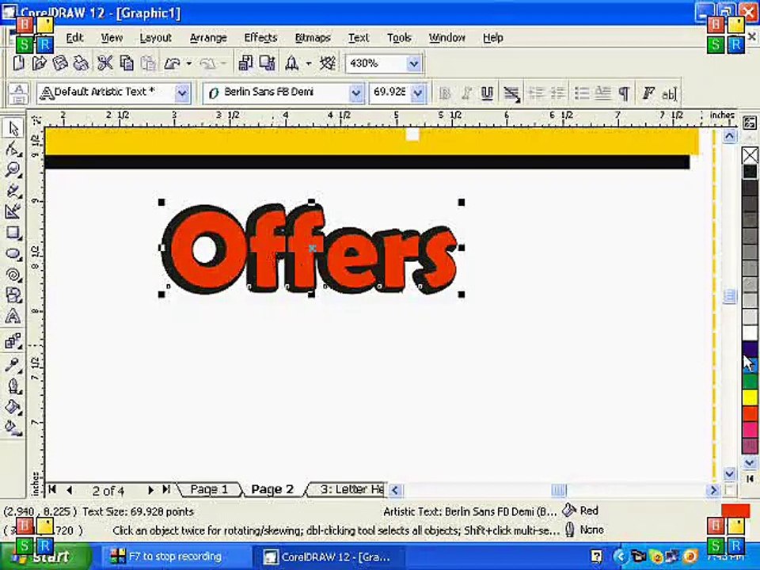
Task: Select the Shape tool
Action: [x=13, y=149]
